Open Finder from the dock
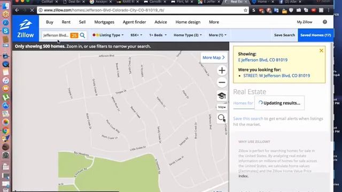Image resolution: width=342 pixels, height=192 pixels. click(x=6, y=6)
